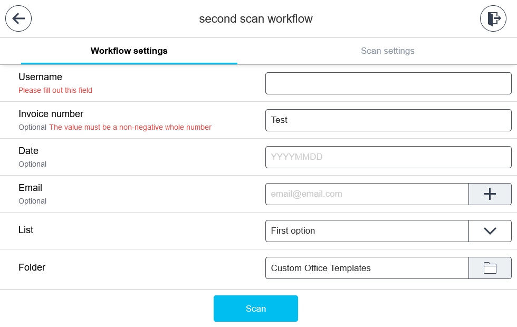Go back using the left arrow icon
Image resolution: width=517 pixels, height=327 pixels.
click(18, 18)
